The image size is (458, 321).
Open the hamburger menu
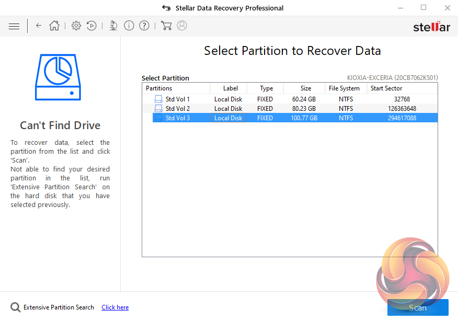pos(14,26)
